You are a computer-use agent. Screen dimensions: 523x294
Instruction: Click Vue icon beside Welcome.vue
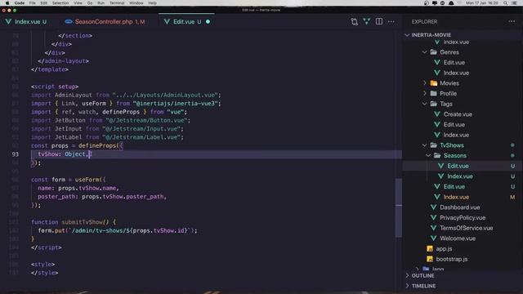coord(434,238)
